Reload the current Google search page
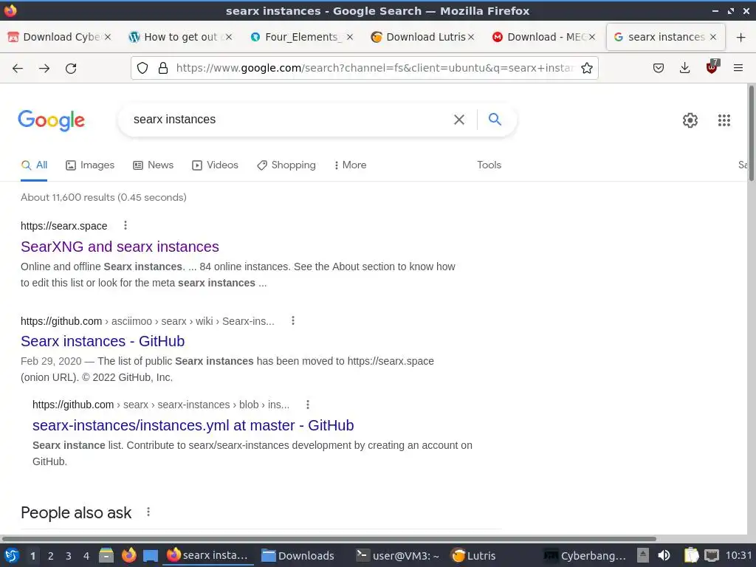756x567 pixels. (71, 69)
